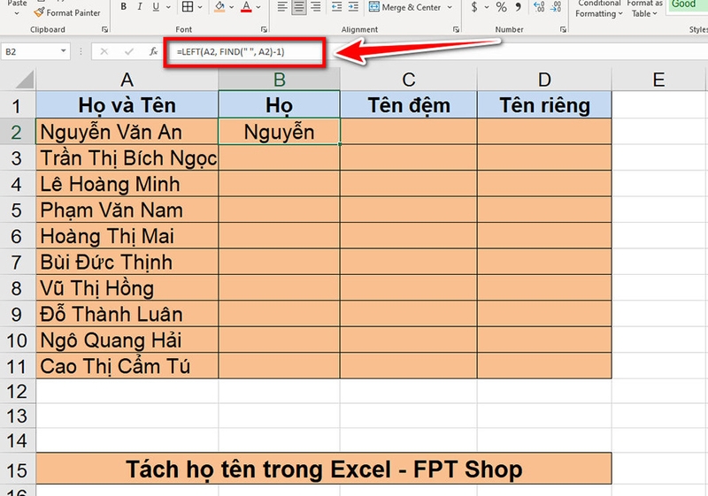The height and width of the screenshot is (496, 708).
Task: Select cell 'Trần Thị Bích Ngọc'
Action: (x=127, y=157)
